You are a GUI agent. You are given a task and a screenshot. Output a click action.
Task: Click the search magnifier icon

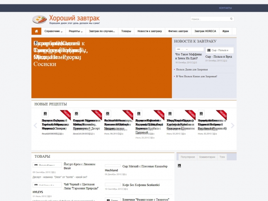(x=231, y=19)
